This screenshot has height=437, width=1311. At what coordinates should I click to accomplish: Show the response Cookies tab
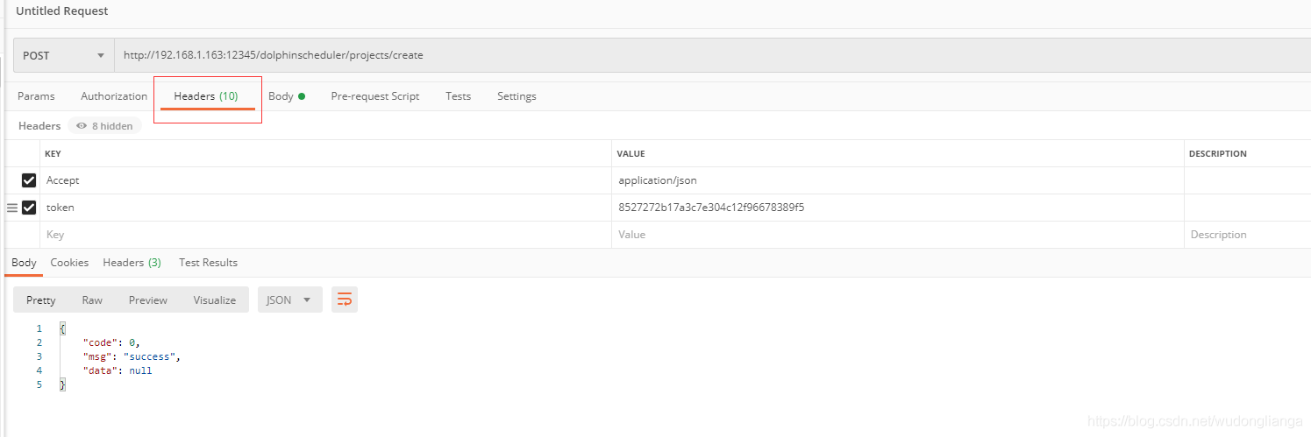[x=69, y=263]
